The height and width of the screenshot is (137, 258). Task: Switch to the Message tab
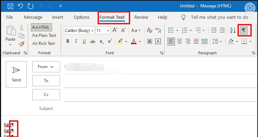pyautogui.click(x=33, y=17)
